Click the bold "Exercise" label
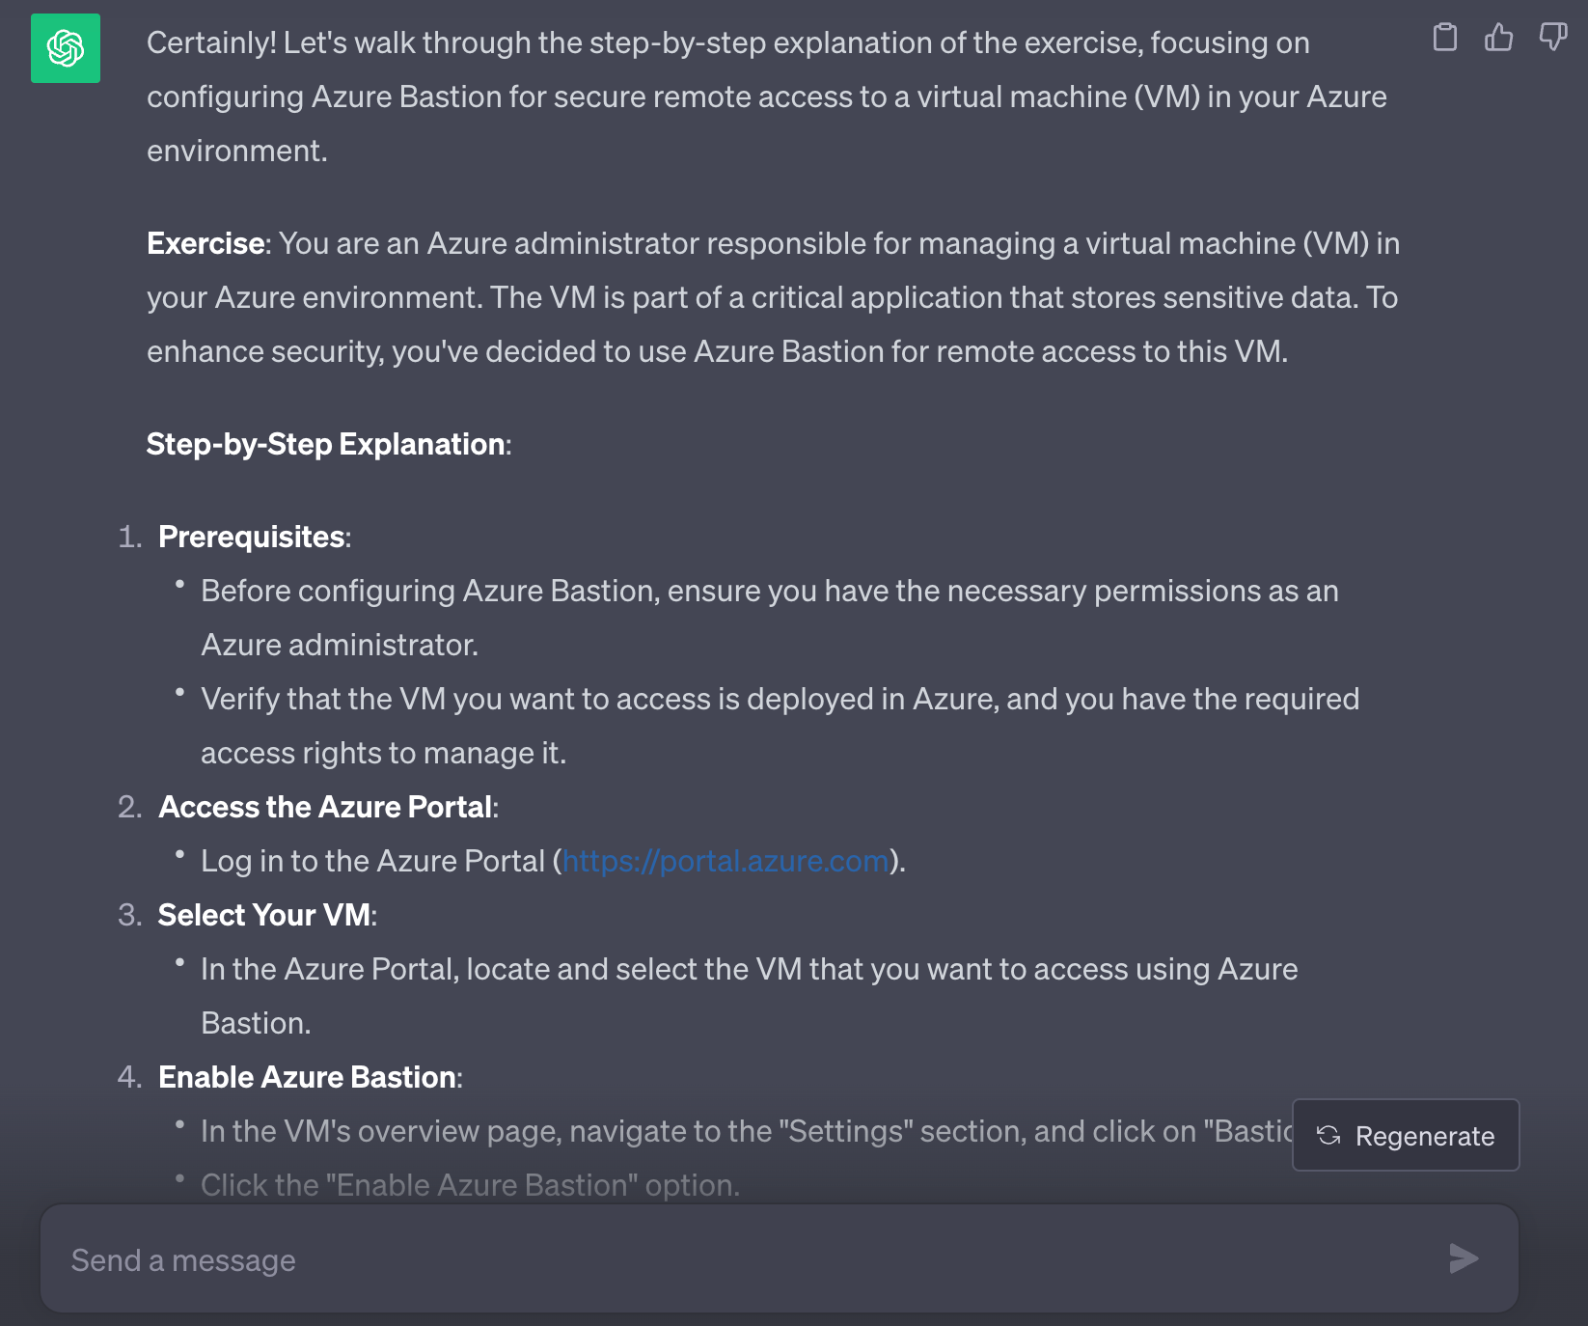The width and height of the screenshot is (1588, 1326). [205, 243]
